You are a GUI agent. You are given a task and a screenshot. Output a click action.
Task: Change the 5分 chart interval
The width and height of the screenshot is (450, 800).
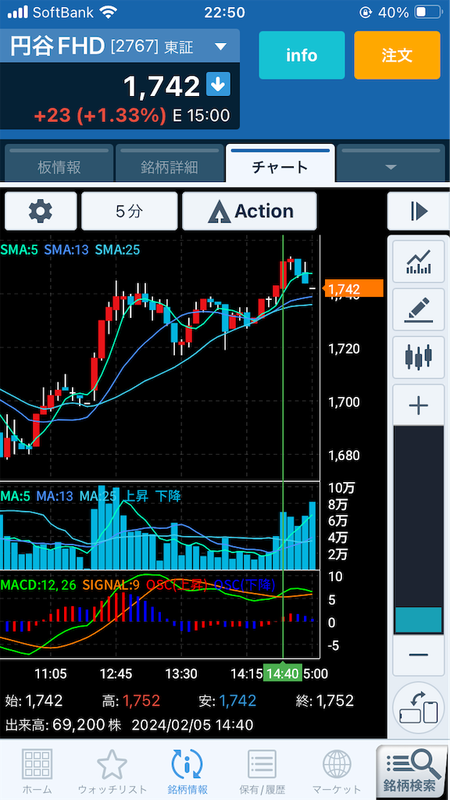click(129, 211)
